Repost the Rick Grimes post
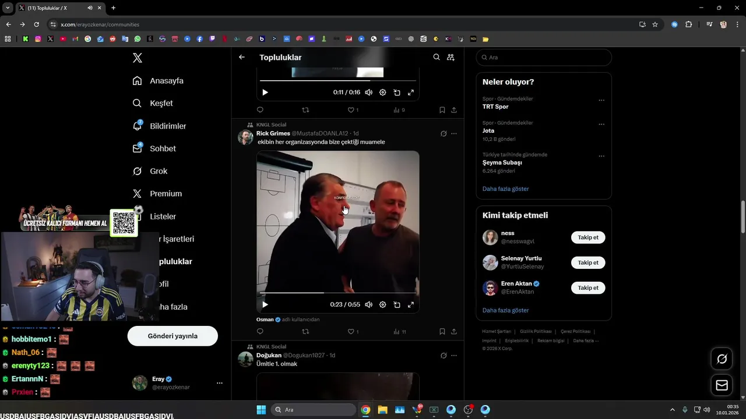This screenshot has width=746, height=419. click(305, 331)
